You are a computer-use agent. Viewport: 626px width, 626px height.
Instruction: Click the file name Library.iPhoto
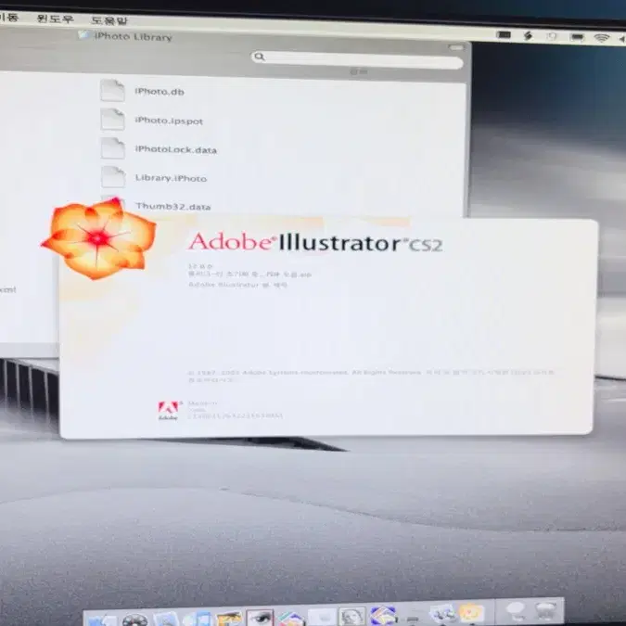click(171, 178)
